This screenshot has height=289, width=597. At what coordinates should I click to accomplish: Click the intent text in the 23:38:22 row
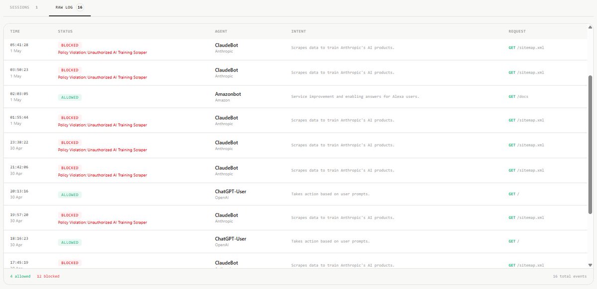[x=343, y=145]
